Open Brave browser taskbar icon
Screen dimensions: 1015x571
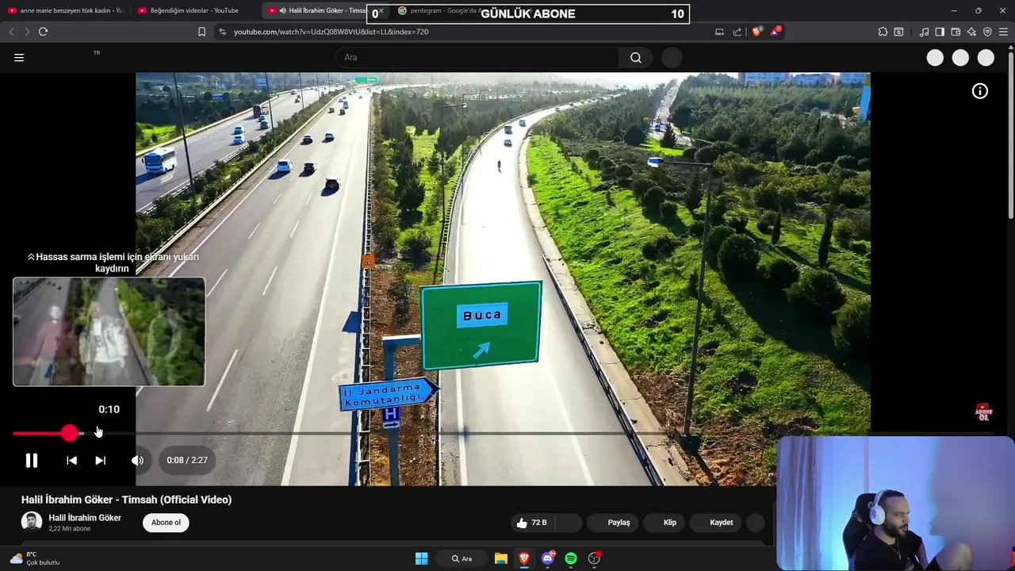tap(524, 558)
